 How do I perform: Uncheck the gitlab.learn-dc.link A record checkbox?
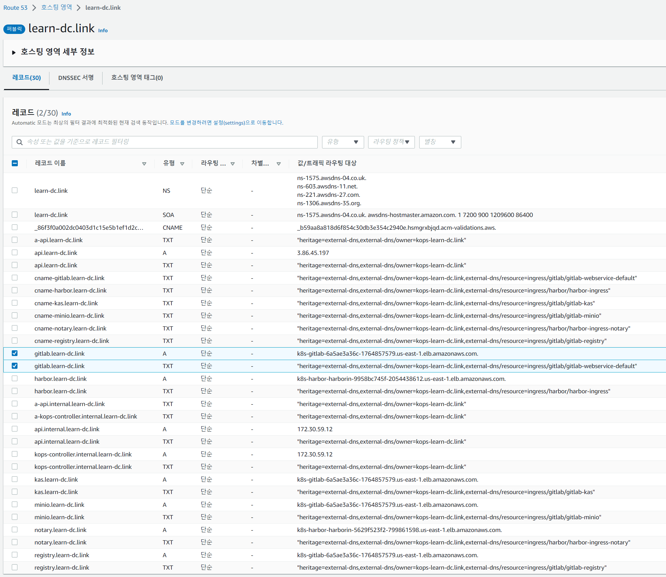pyautogui.click(x=14, y=353)
